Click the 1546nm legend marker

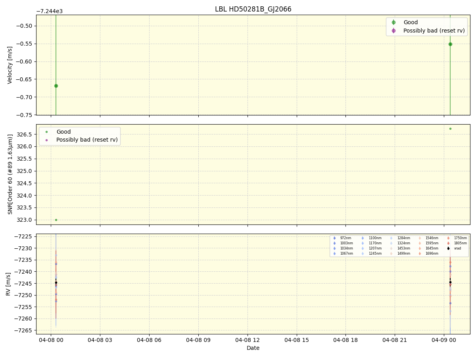coord(420,238)
